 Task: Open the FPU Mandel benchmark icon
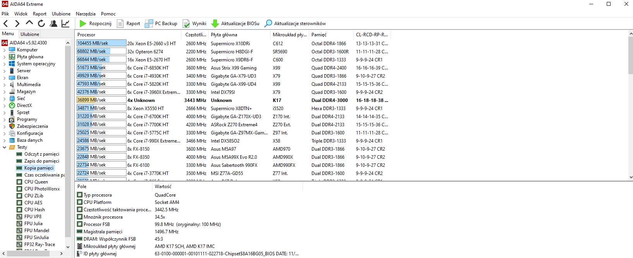[19, 231]
